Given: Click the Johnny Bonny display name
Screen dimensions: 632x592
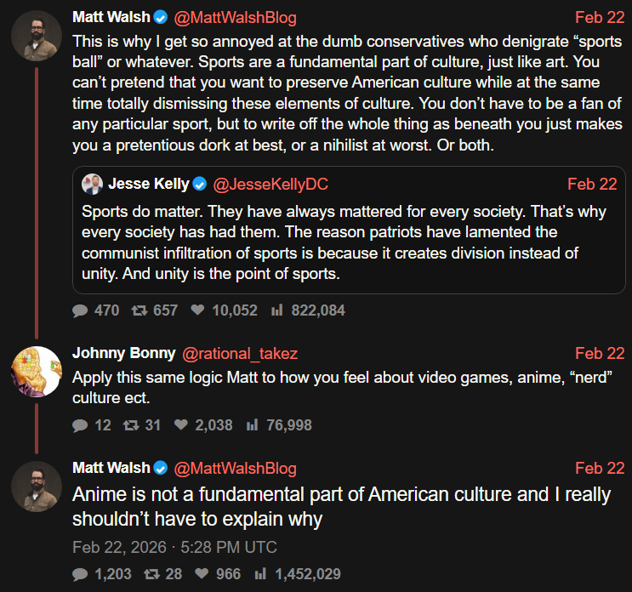Looking at the screenshot, I should coord(123,353).
